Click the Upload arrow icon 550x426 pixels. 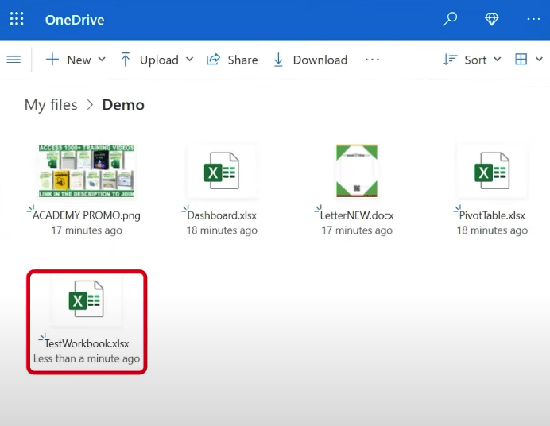pyautogui.click(x=126, y=60)
